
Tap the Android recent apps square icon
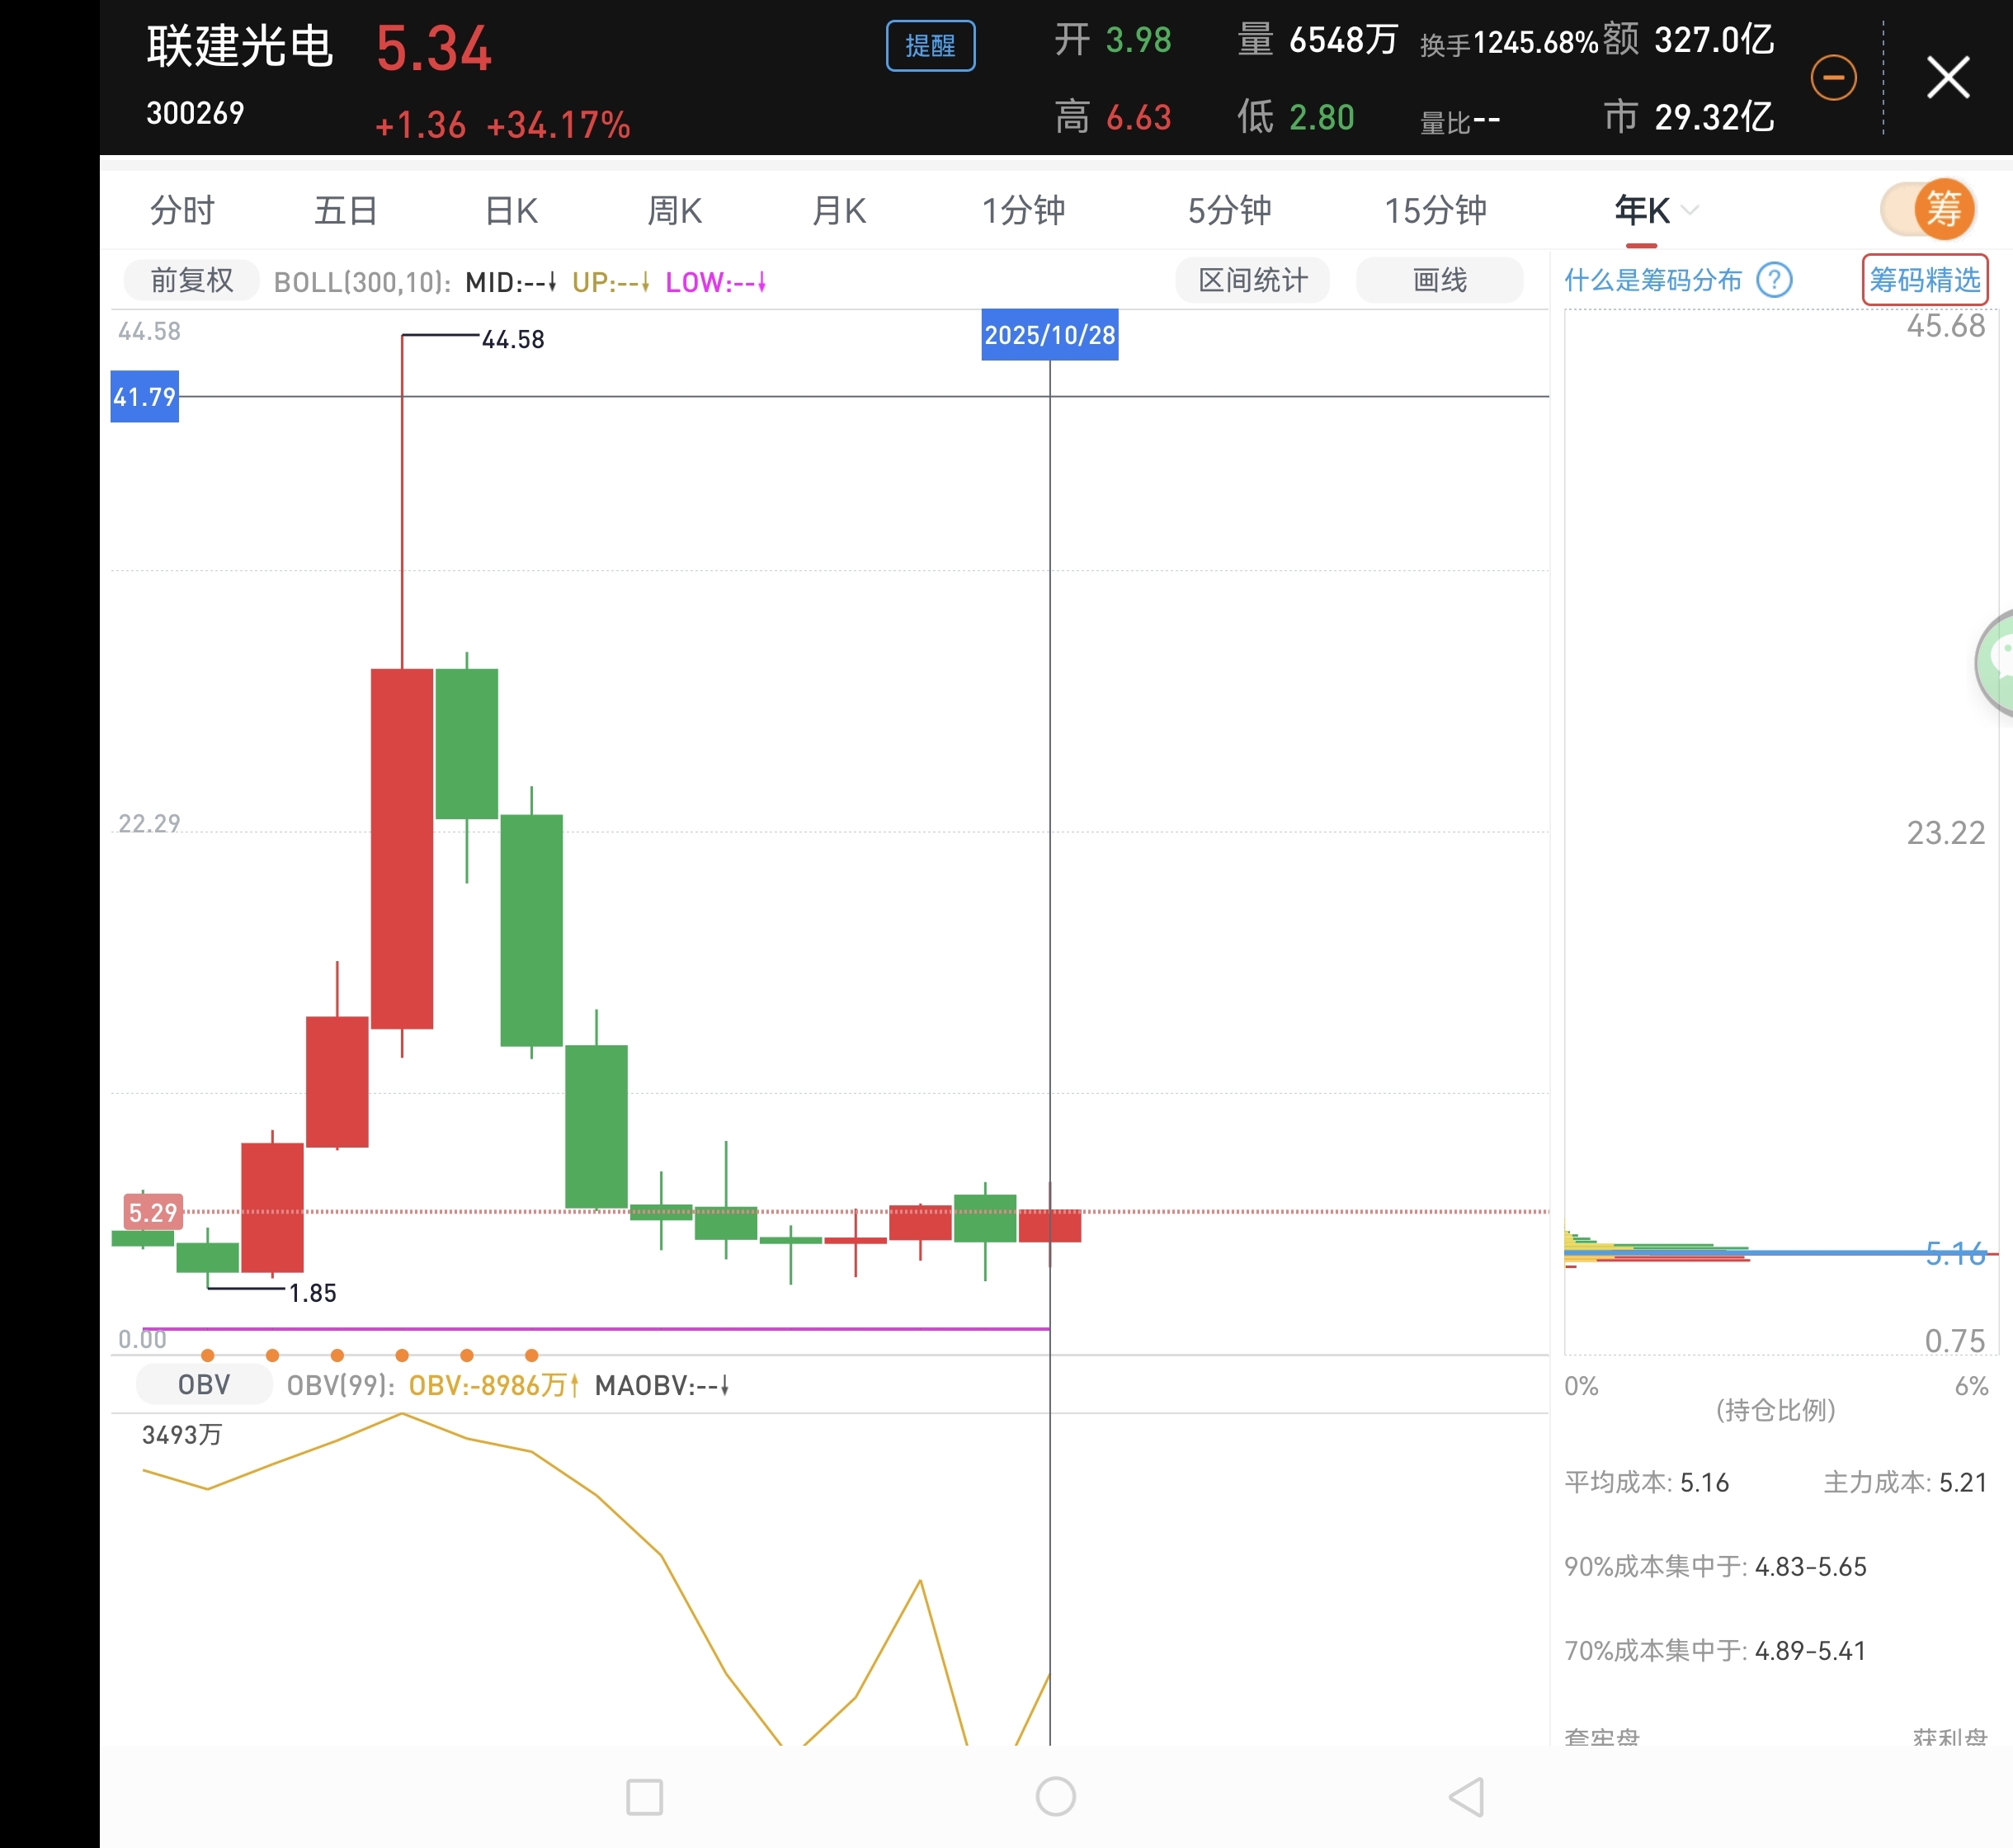[644, 1797]
